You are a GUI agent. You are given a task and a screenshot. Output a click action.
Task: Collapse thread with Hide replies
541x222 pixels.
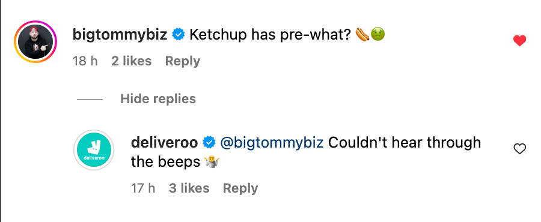pyautogui.click(x=158, y=99)
